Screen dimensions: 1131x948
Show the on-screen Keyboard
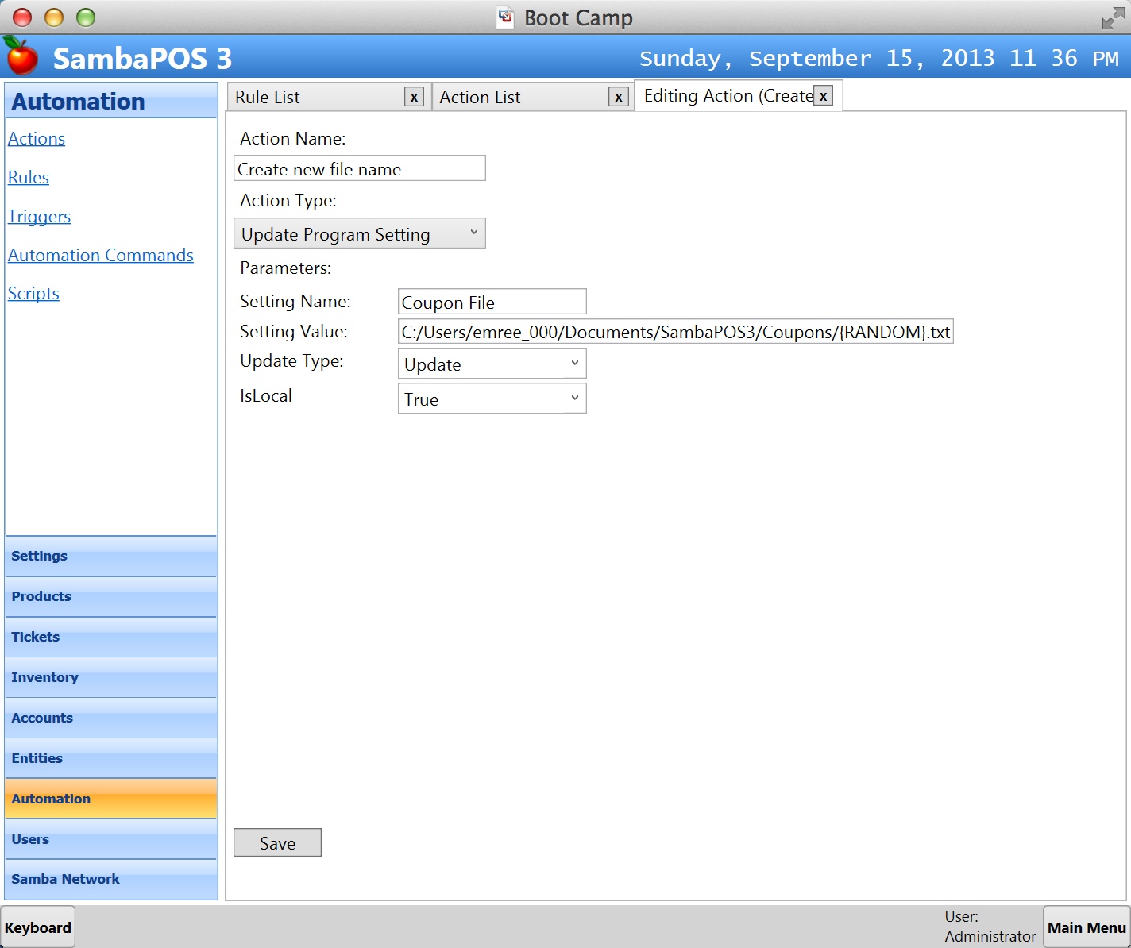[x=38, y=927]
